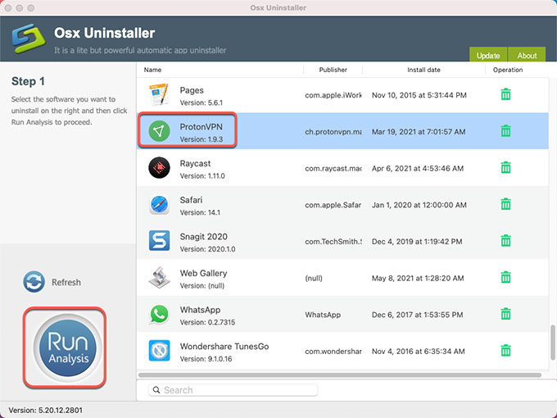This screenshot has height=418, width=557.
Task: Select the Snagit 2020 name text
Action: pyautogui.click(x=203, y=237)
